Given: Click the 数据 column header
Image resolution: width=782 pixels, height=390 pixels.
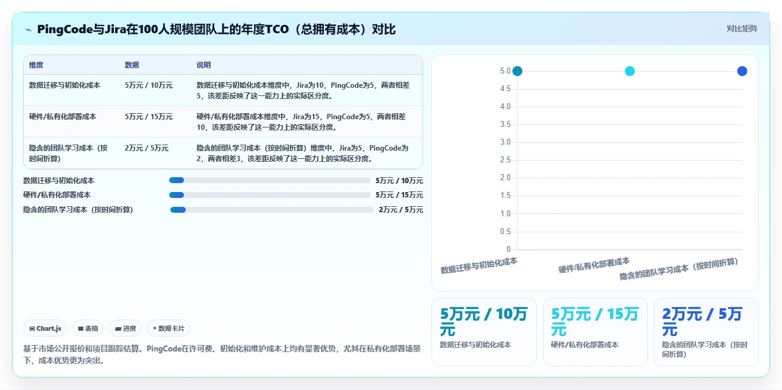Looking at the screenshot, I should [132, 65].
